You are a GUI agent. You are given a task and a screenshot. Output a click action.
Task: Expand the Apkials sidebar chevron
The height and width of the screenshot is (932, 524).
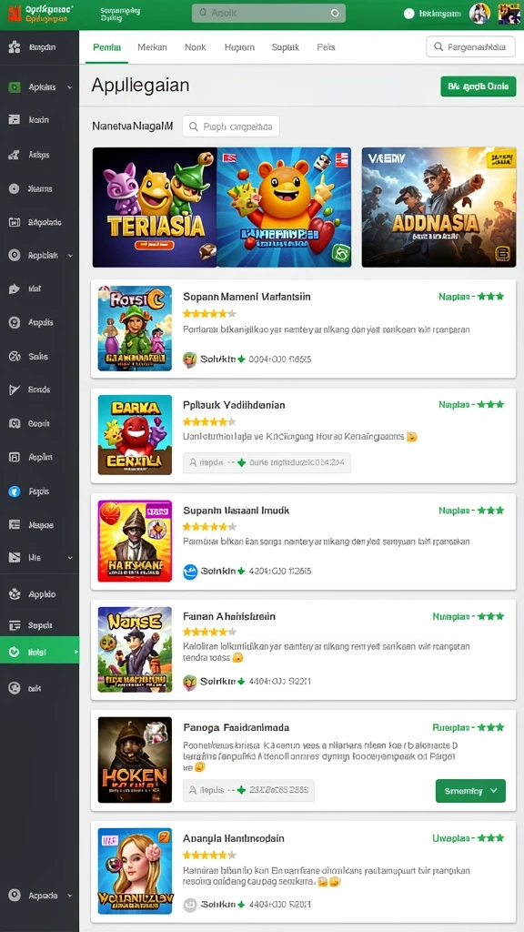69,87
